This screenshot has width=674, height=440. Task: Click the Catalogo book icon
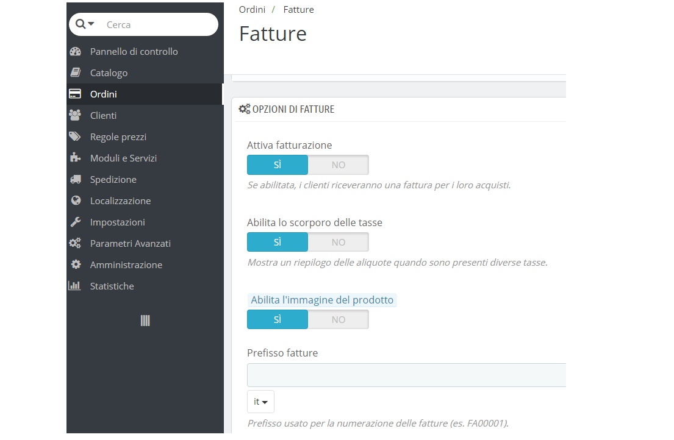[x=75, y=73]
